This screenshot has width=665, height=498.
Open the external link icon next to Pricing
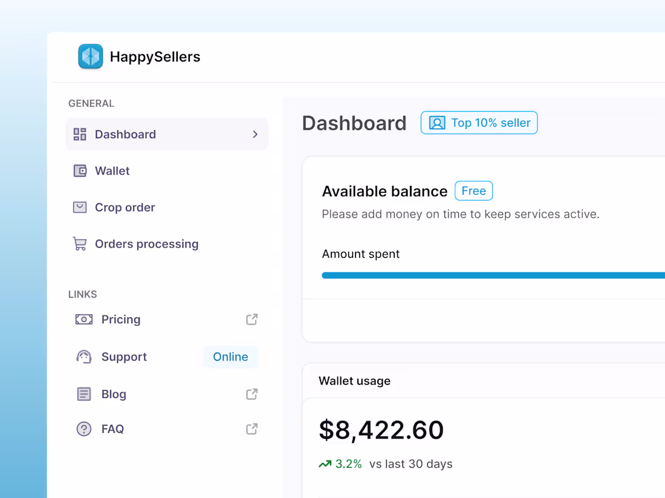pyautogui.click(x=251, y=319)
